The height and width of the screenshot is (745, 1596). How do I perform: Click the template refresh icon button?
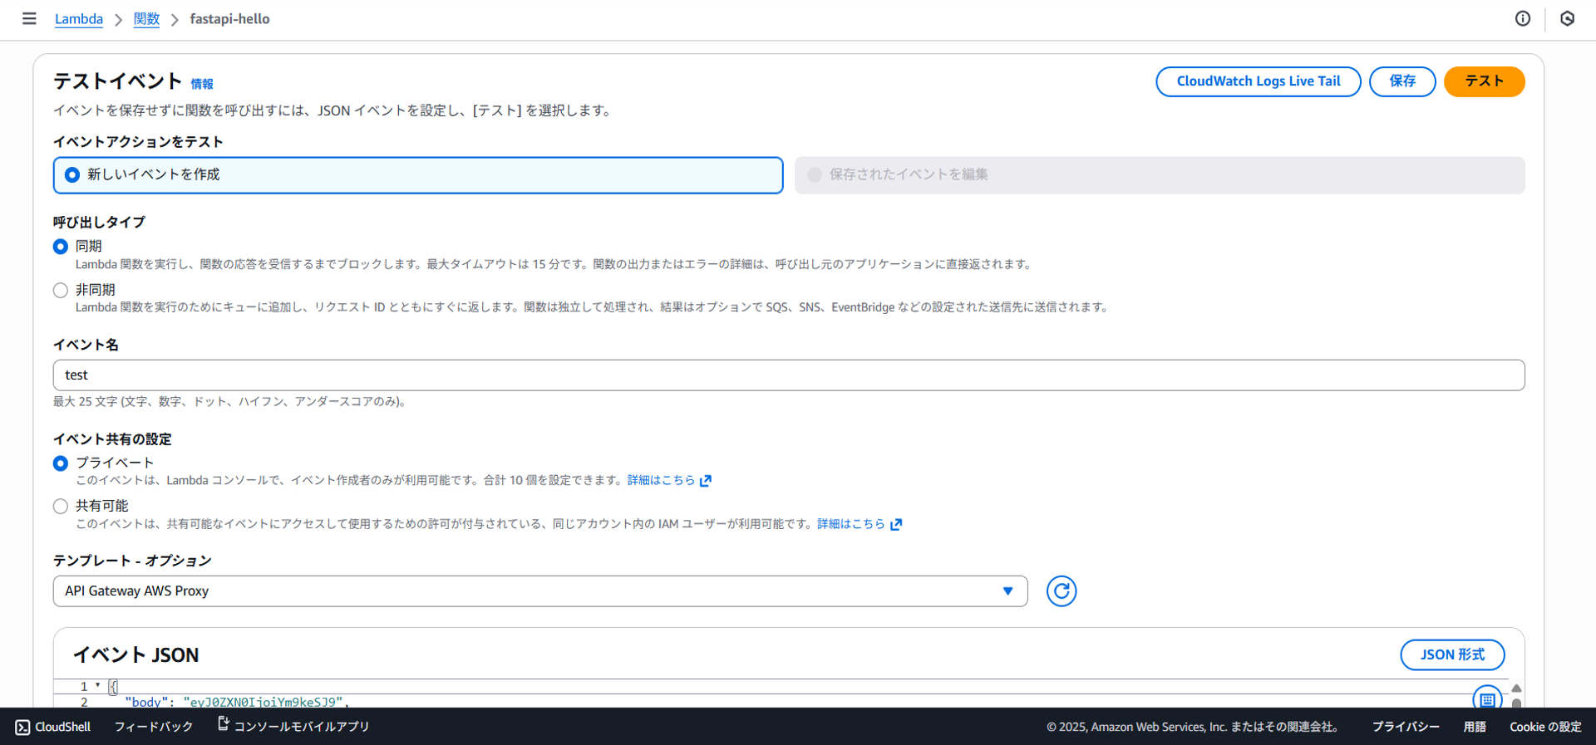[1062, 591]
